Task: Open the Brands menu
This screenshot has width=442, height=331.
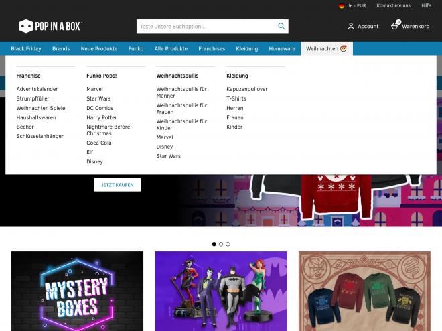Action: click(x=61, y=48)
